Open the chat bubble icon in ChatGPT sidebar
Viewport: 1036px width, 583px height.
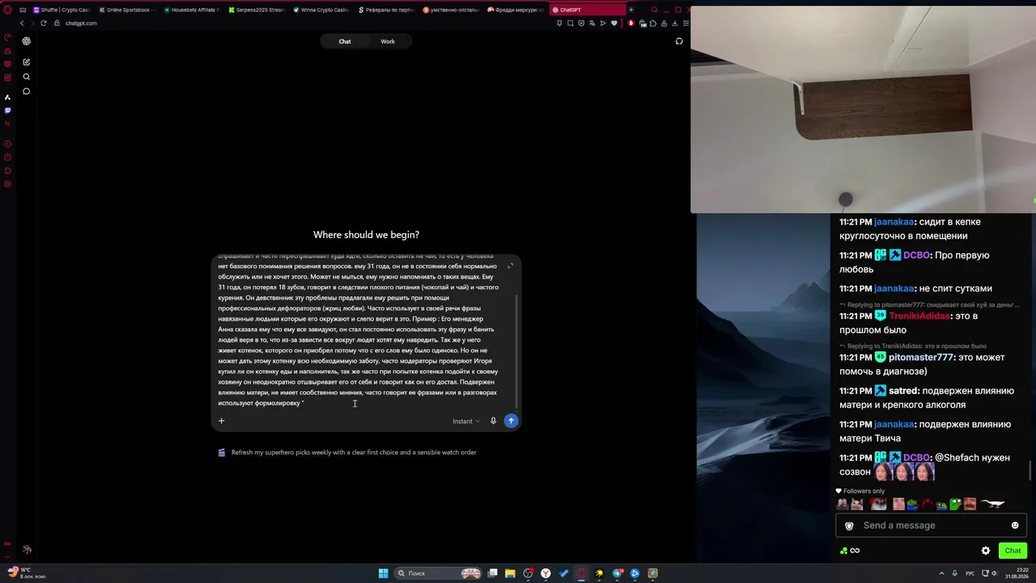(27, 91)
